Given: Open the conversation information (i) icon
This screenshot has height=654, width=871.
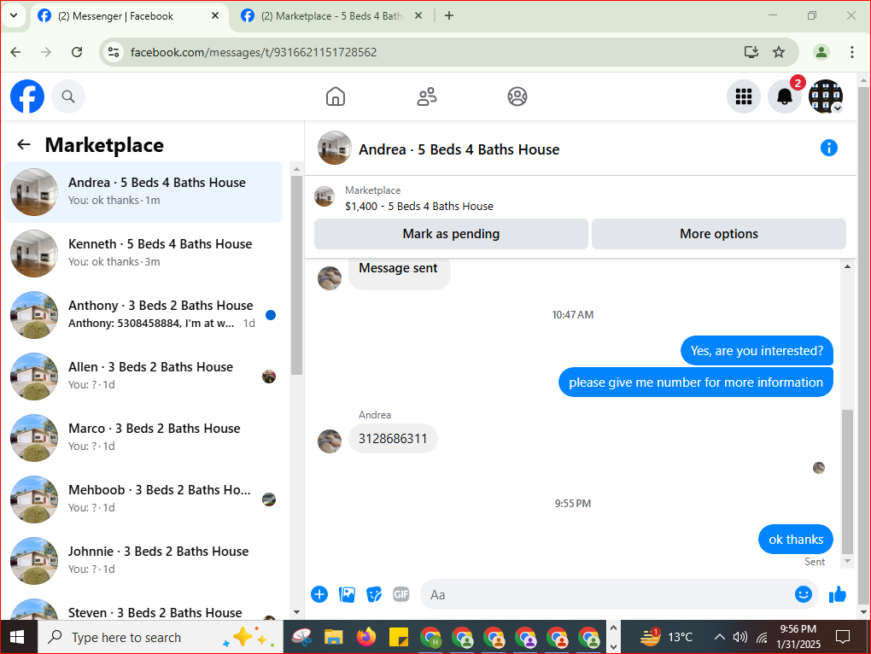Looking at the screenshot, I should 829,149.
